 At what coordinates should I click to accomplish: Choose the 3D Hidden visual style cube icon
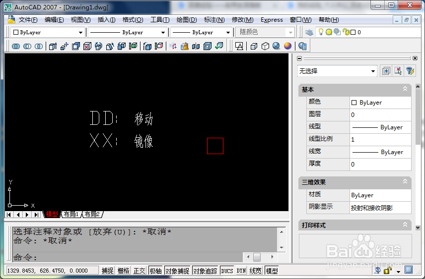pyautogui.click(x=265, y=46)
